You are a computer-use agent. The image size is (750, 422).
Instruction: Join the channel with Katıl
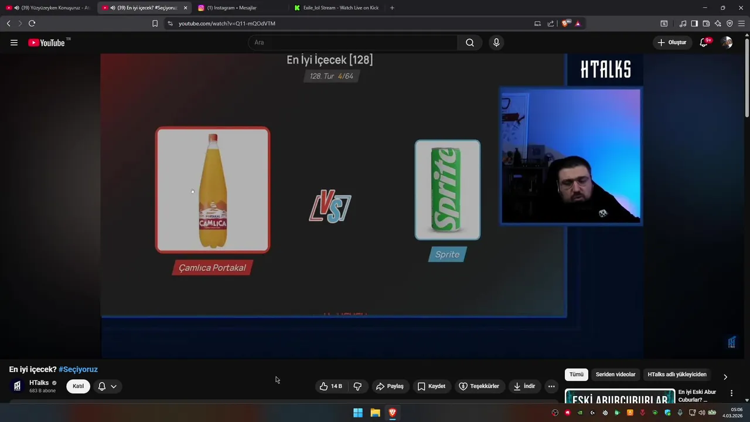pyautogui.click(x=78, y=386)
